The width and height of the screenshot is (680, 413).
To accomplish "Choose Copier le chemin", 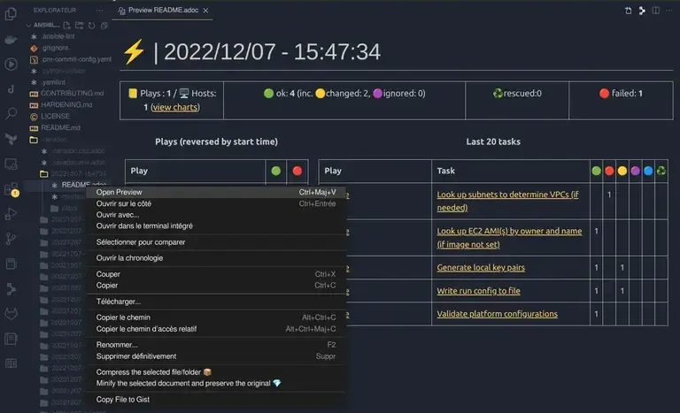I will coord(216,317).
